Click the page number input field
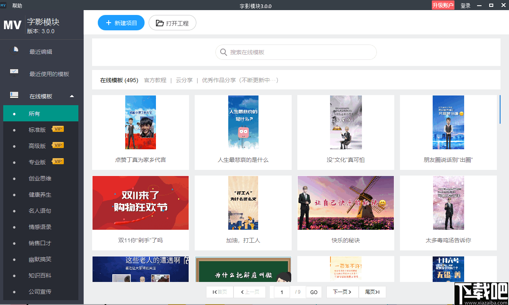 coord(282,292)
